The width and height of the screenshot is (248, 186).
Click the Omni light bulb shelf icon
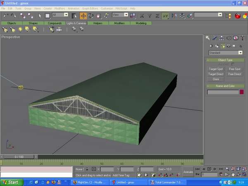(20, 29)
